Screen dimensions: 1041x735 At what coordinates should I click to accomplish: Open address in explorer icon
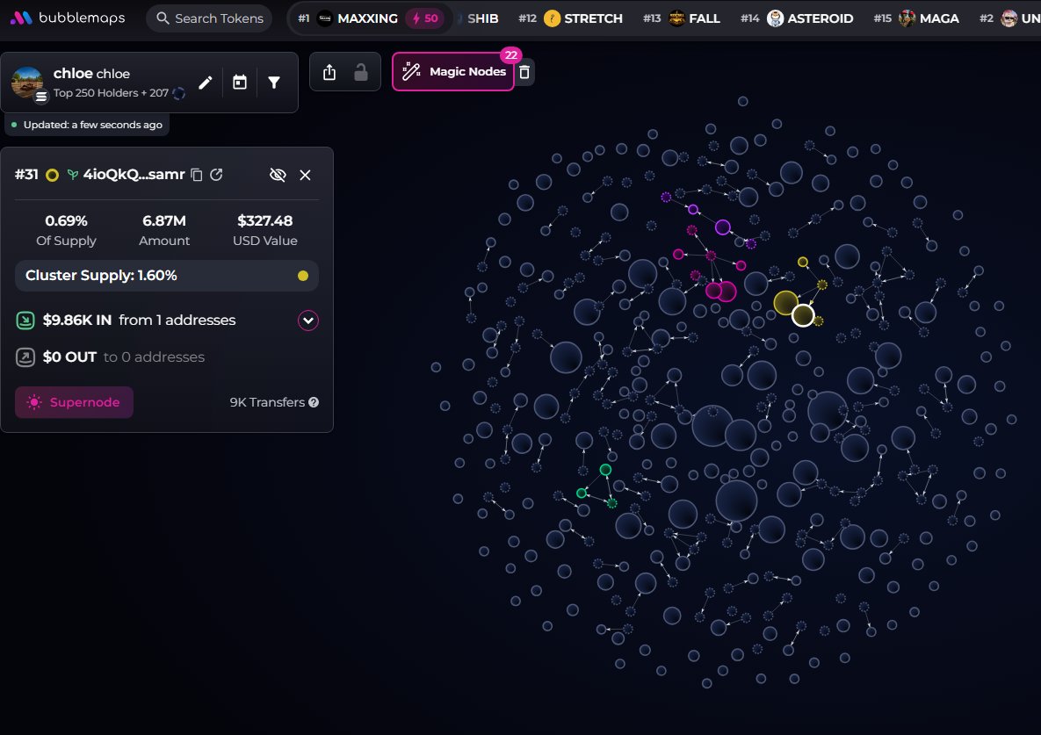[x=216, y=175]
